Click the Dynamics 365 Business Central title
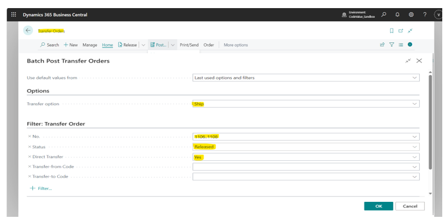 [x=55, y=14]
